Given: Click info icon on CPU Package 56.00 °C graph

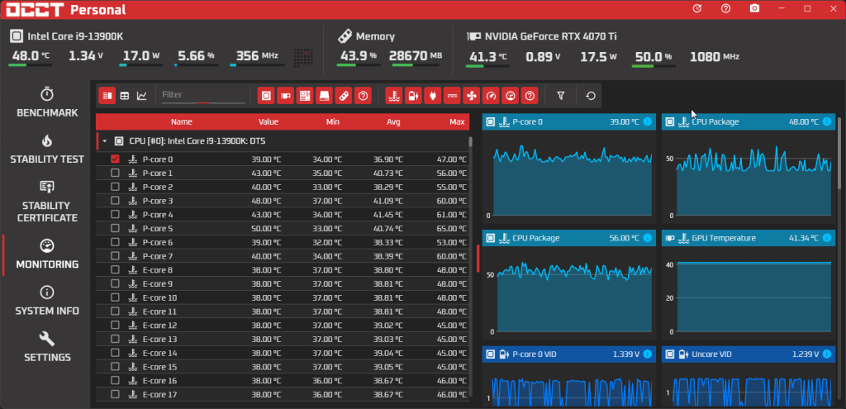Looking at the screenshot, I should point(648,238).
